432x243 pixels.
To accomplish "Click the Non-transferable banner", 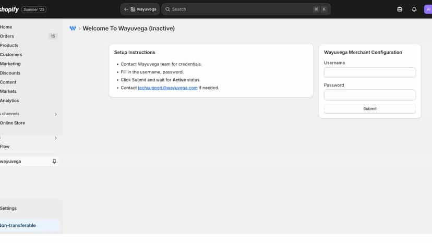I will pos(30,226).
